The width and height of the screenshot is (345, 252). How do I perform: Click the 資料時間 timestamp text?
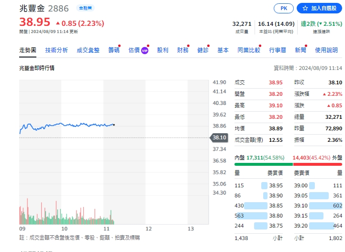(x=308, y=68)
